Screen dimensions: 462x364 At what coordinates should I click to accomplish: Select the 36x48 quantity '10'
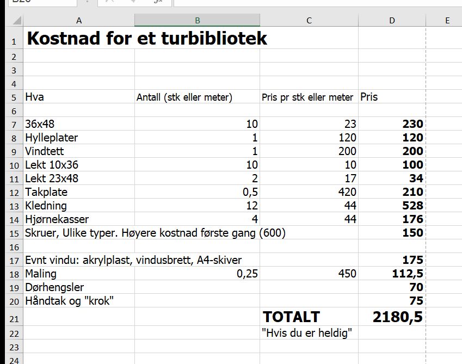click(197, 124)
